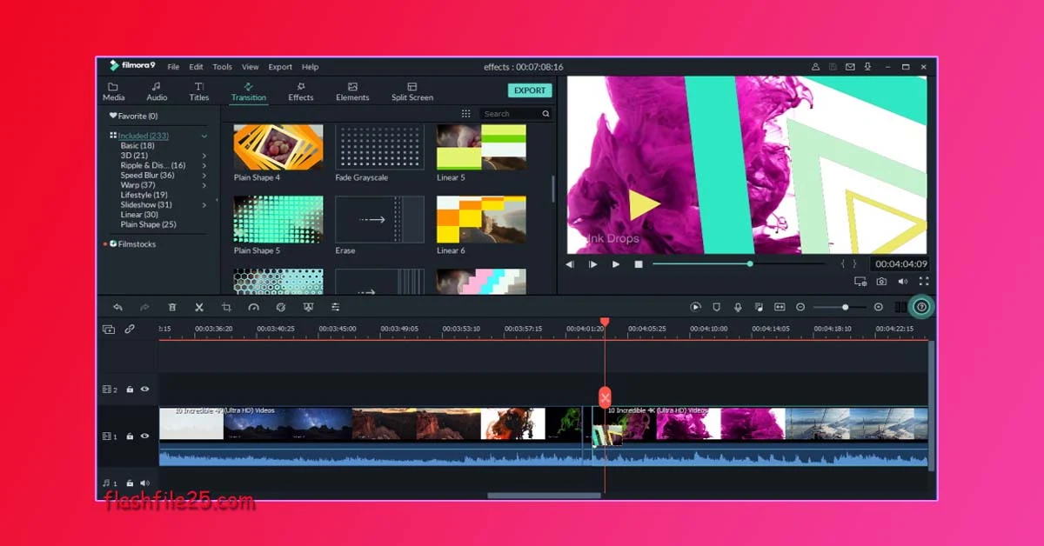
Task: Click the preview playback progress slider
Action: (738, 263)
